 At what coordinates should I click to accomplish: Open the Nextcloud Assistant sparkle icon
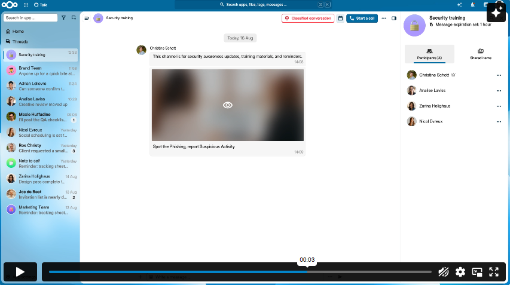tap(459, 5)
